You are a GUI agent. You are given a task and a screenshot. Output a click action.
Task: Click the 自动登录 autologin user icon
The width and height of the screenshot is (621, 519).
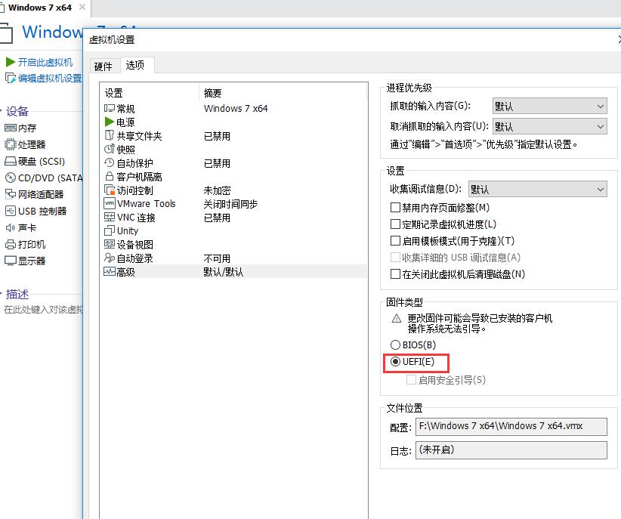(x=110, y=258)
